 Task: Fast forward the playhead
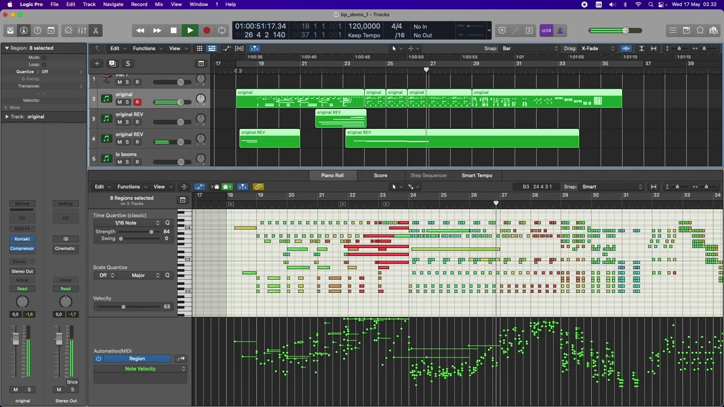tap(157, 31)
